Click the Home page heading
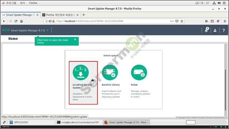This screenshot has width=229, height=129. pos(13,38)
